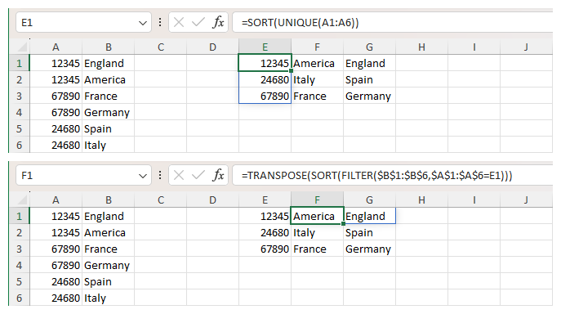Click cell G1 England in top sheet
561x314 pixels.
click(x=370, y=63)
